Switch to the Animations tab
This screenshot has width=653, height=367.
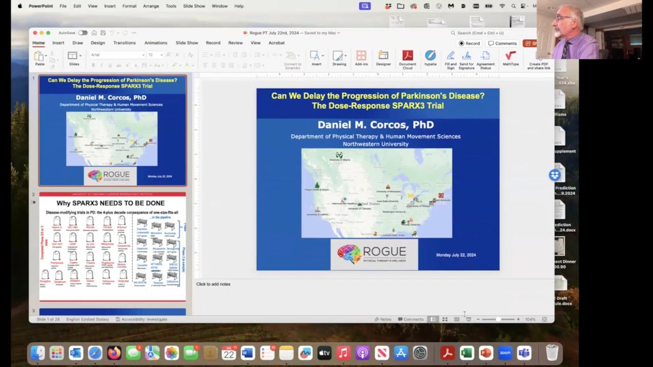(156, 43)
